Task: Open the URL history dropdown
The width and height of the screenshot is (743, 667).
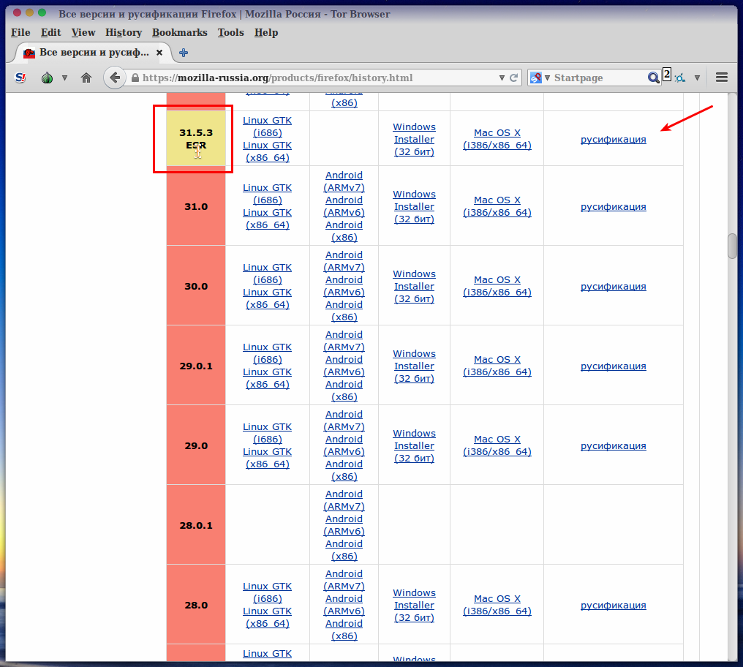Action: click(502, 78)
